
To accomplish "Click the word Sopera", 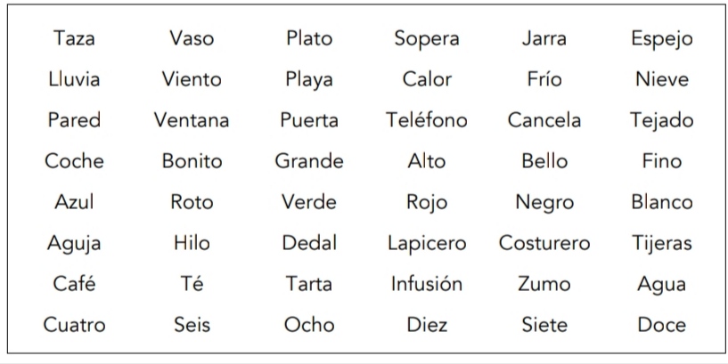I will pyautogui.click(x=427, y=39).
